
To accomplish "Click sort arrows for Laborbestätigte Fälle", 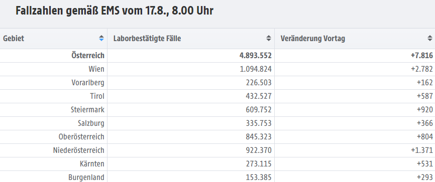I will (269, 39).
